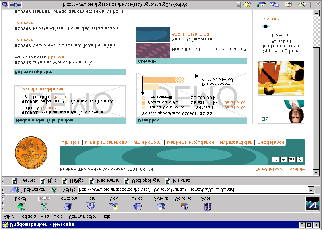Select the blue color theme thumbnail

(153, 34)
